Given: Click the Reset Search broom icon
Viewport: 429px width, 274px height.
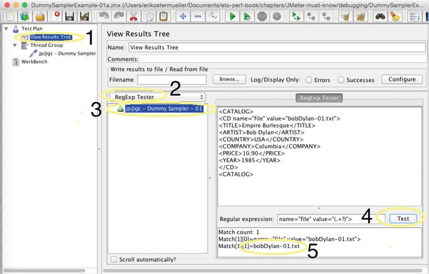Looking at the screenshot, I should (395, 16).
